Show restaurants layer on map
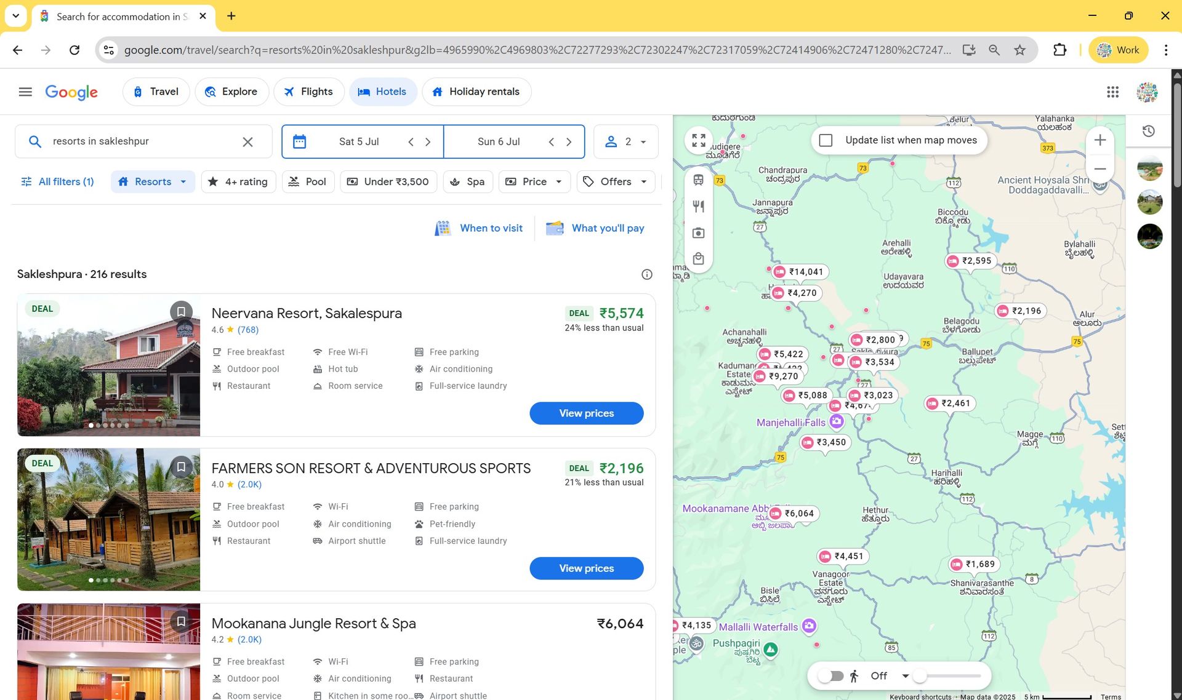Image resolution: width=1182 pixels, height=700 pixels. 699,207
